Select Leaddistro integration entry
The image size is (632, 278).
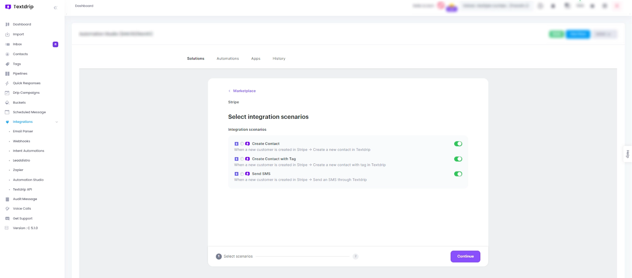pos(21,161)
